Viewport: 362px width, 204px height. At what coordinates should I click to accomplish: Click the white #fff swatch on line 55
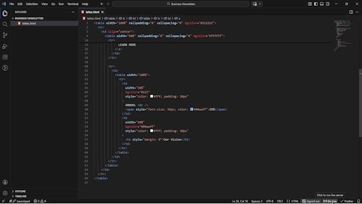click(152, 131)
